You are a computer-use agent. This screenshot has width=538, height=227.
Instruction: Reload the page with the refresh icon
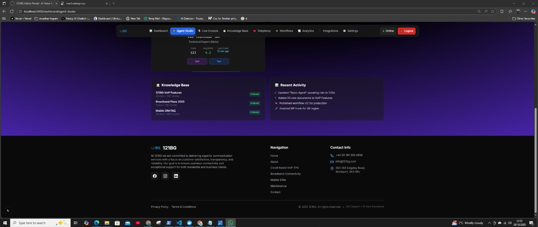11,11
